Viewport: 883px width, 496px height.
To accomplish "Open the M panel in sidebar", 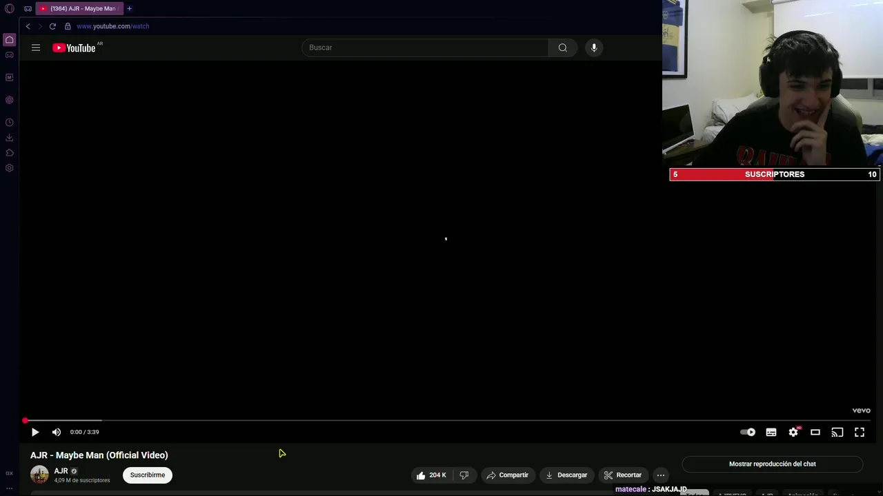I will [10, 77].
